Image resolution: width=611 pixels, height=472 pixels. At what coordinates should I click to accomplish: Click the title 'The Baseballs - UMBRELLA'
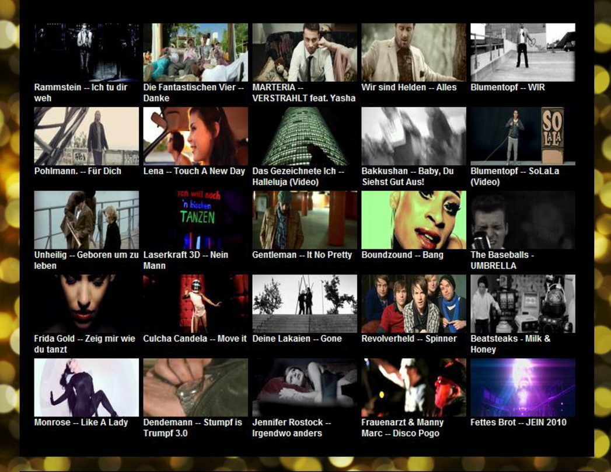(502, 261)
